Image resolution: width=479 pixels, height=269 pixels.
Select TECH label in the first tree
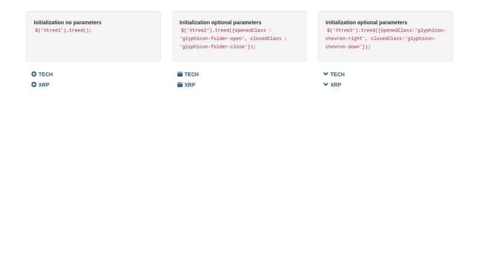[x=46, y=75]
